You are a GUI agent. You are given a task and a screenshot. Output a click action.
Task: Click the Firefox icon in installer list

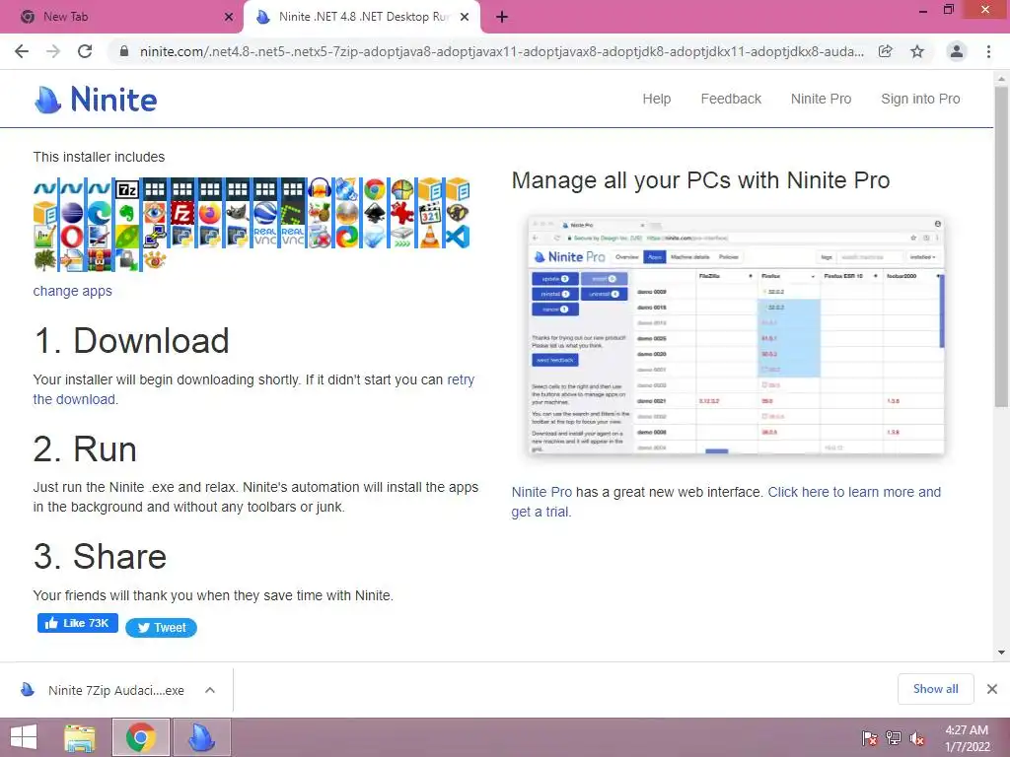(x=210, y=213)
